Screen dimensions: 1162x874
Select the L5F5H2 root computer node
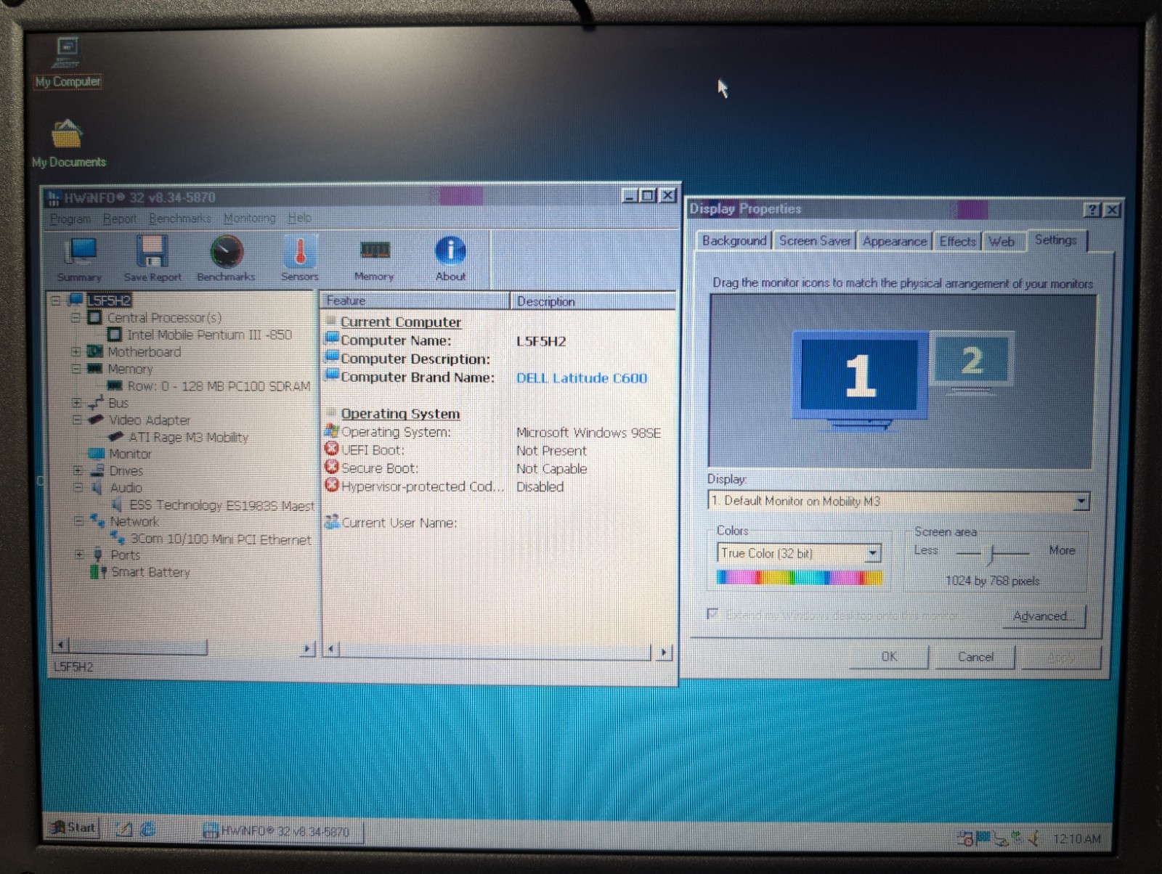coord(109,301)
